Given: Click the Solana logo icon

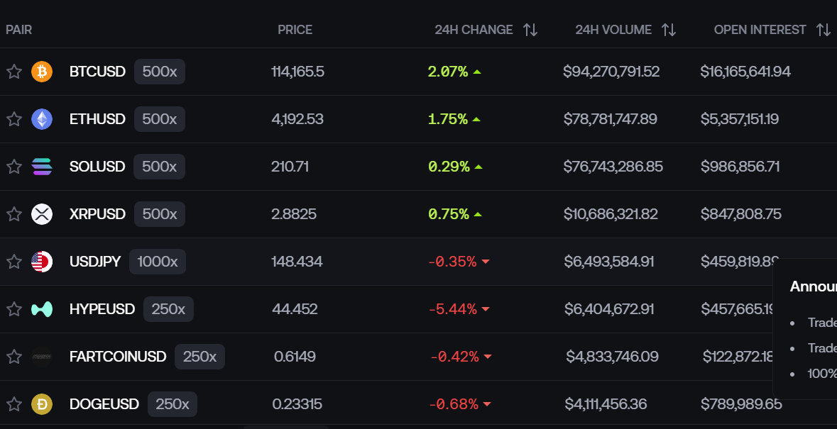Looking at the screenshot, I should [x=42, y=167].
